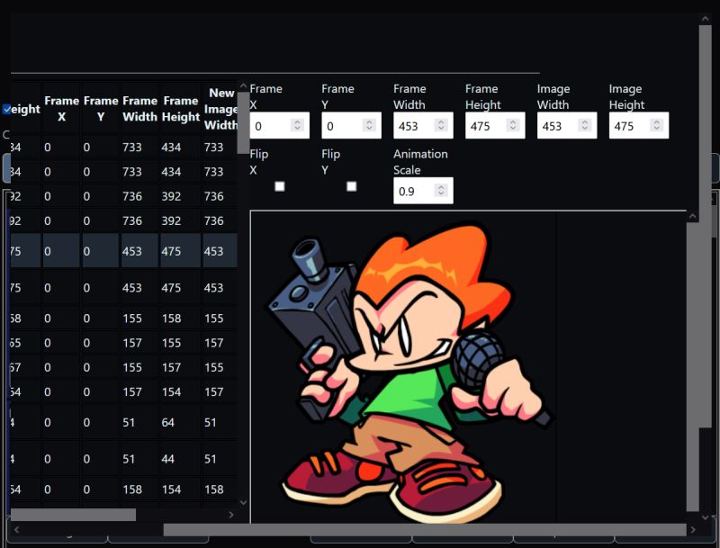Image resolution: width=720 pixels, height=548 pixels.
Task: Increase Frame Width using its spinner arrow
Action: tap(439, 121)
